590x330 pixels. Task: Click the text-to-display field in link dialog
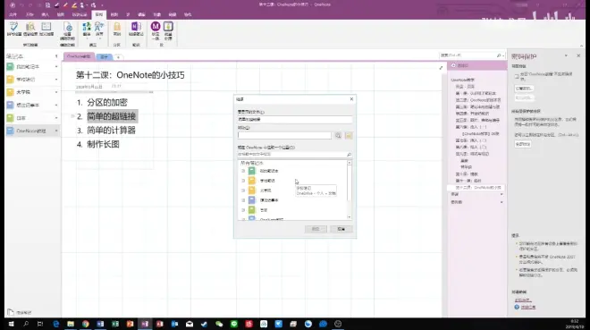pos(295,119)
